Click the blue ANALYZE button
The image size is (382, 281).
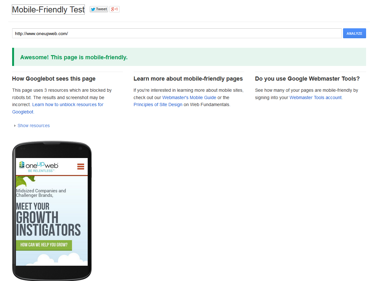pos(355,33)
